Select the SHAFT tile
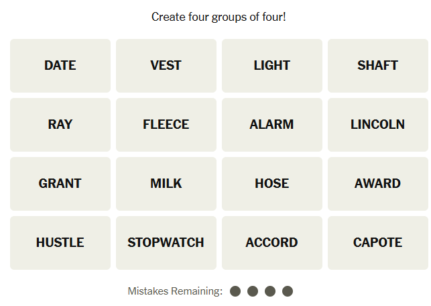Image resolution: width=431 pixels, height=306 pixels. (378, 66)
